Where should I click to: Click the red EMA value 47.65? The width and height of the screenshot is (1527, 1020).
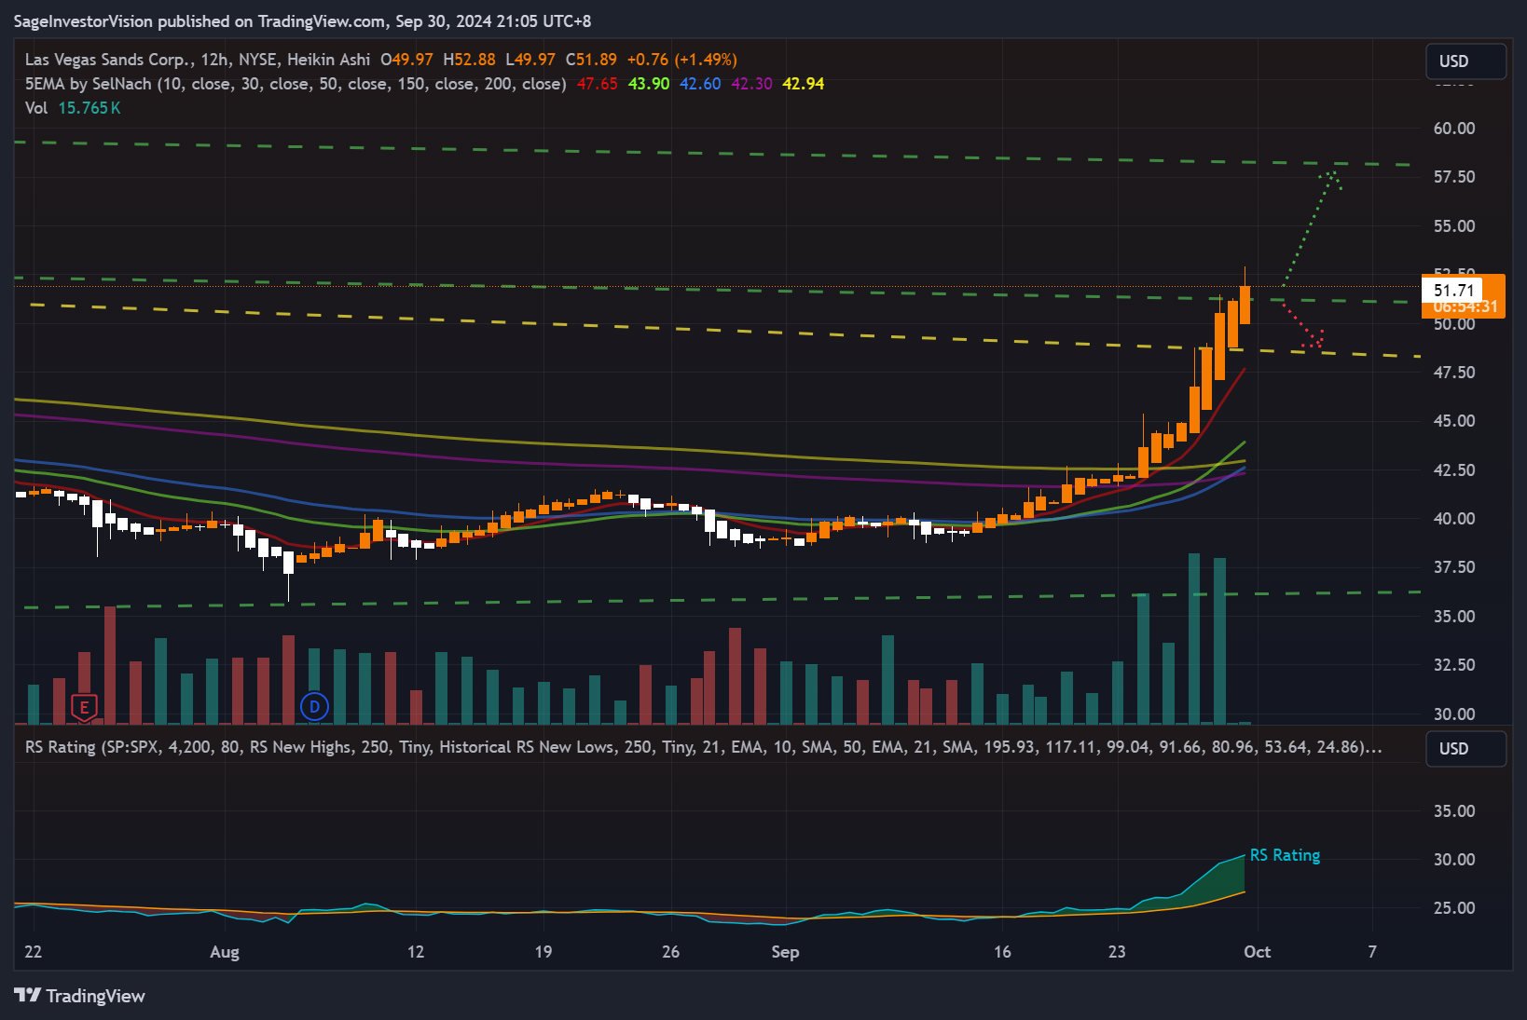[x=598, y=84]
